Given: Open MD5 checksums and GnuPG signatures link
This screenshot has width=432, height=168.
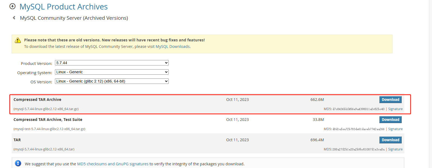Looking at the screenshot, I should point(113,164).
